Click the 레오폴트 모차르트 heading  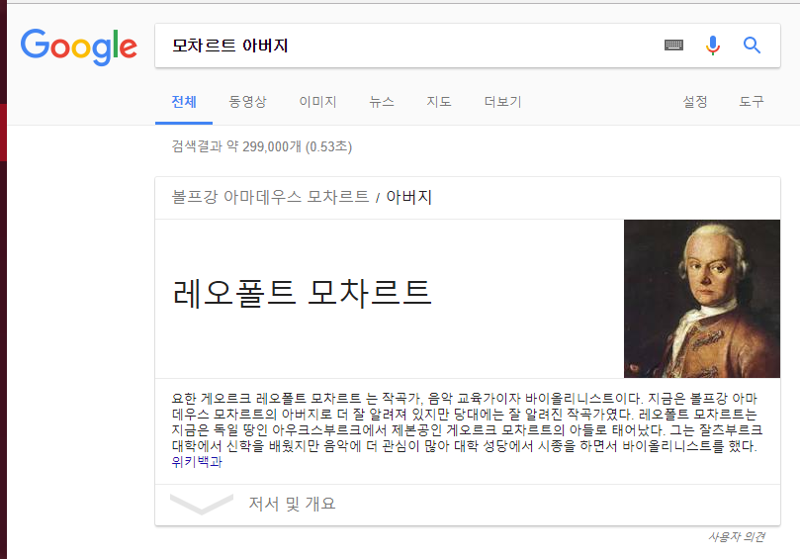[302, 293]
